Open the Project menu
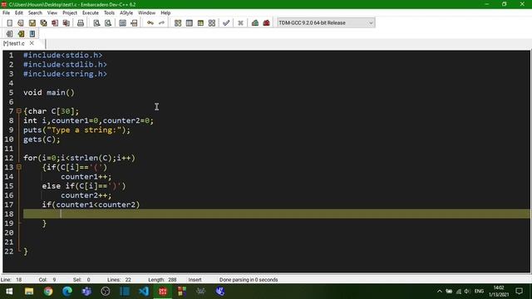This screenshot has width=532, height=299. coord(70,13)
